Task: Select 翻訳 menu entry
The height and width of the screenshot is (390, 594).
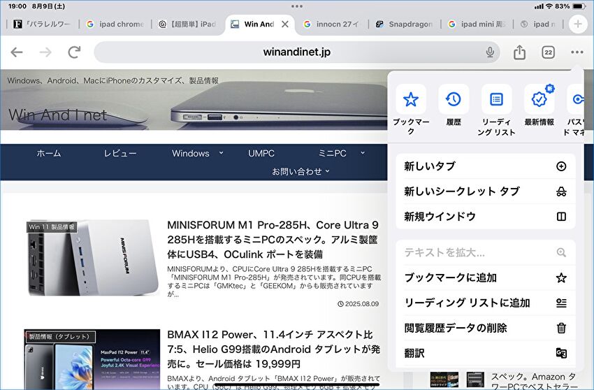Action: [x=485, y=353]
